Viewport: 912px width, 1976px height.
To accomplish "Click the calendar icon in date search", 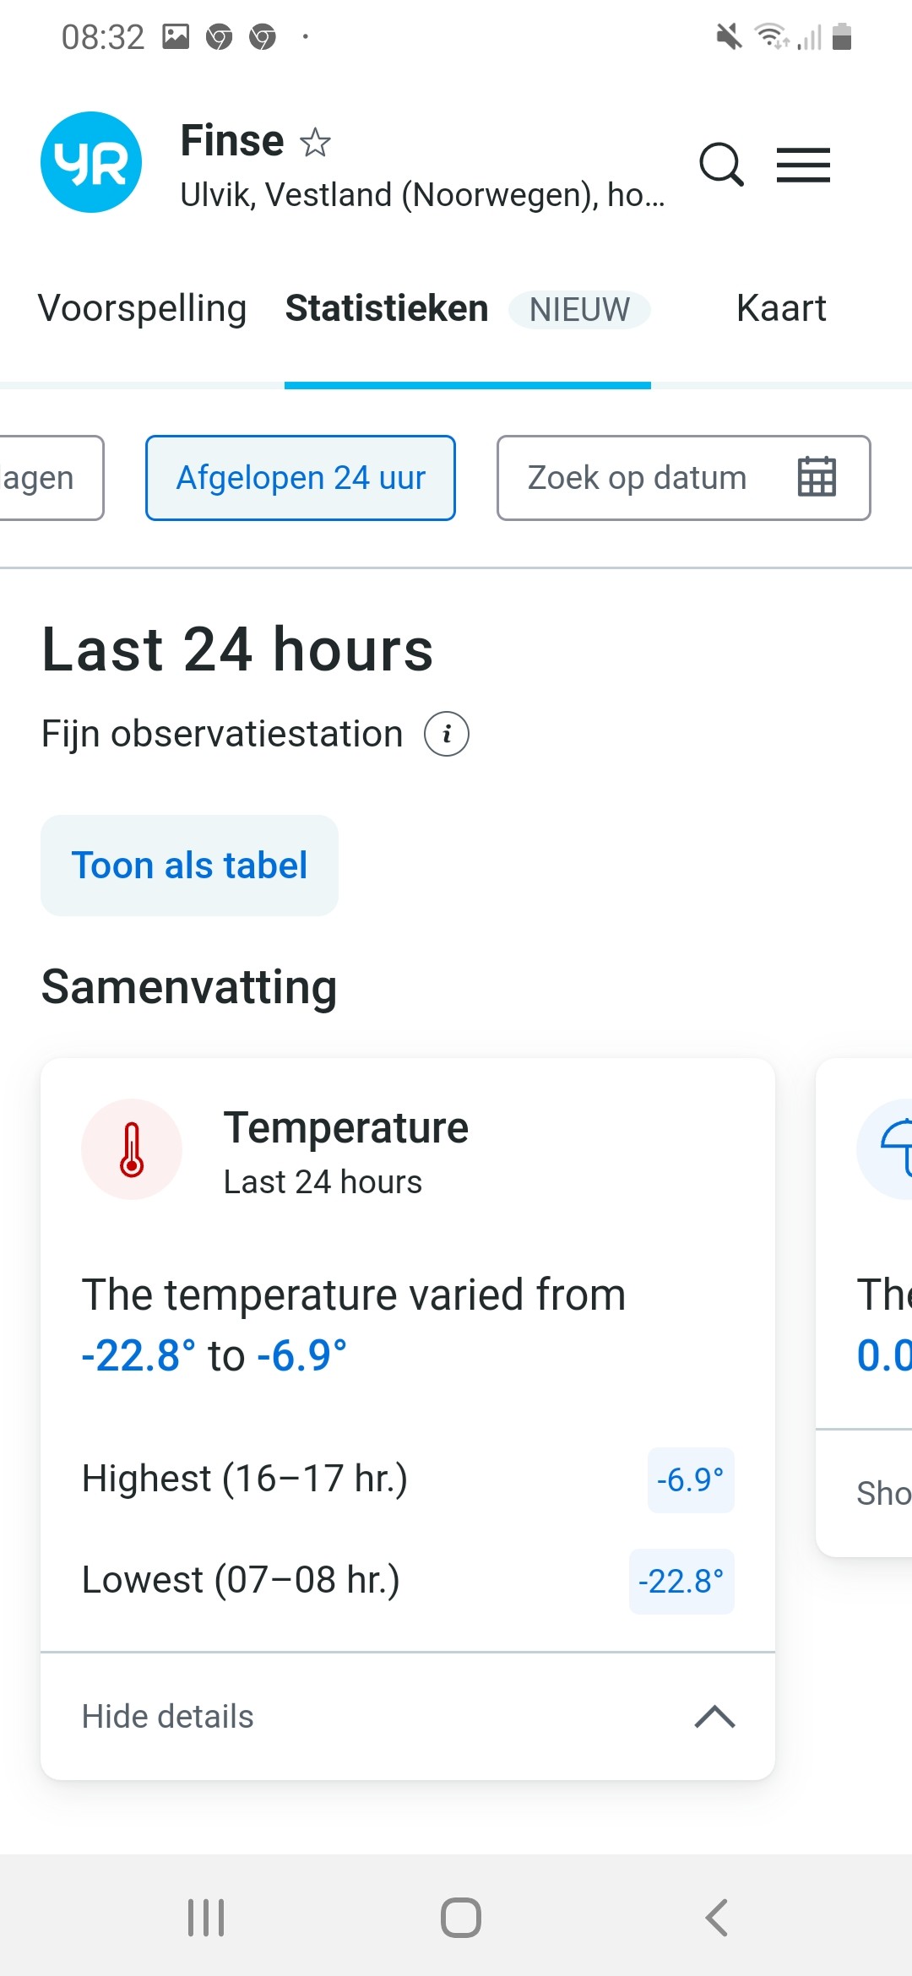I will 817,477.
